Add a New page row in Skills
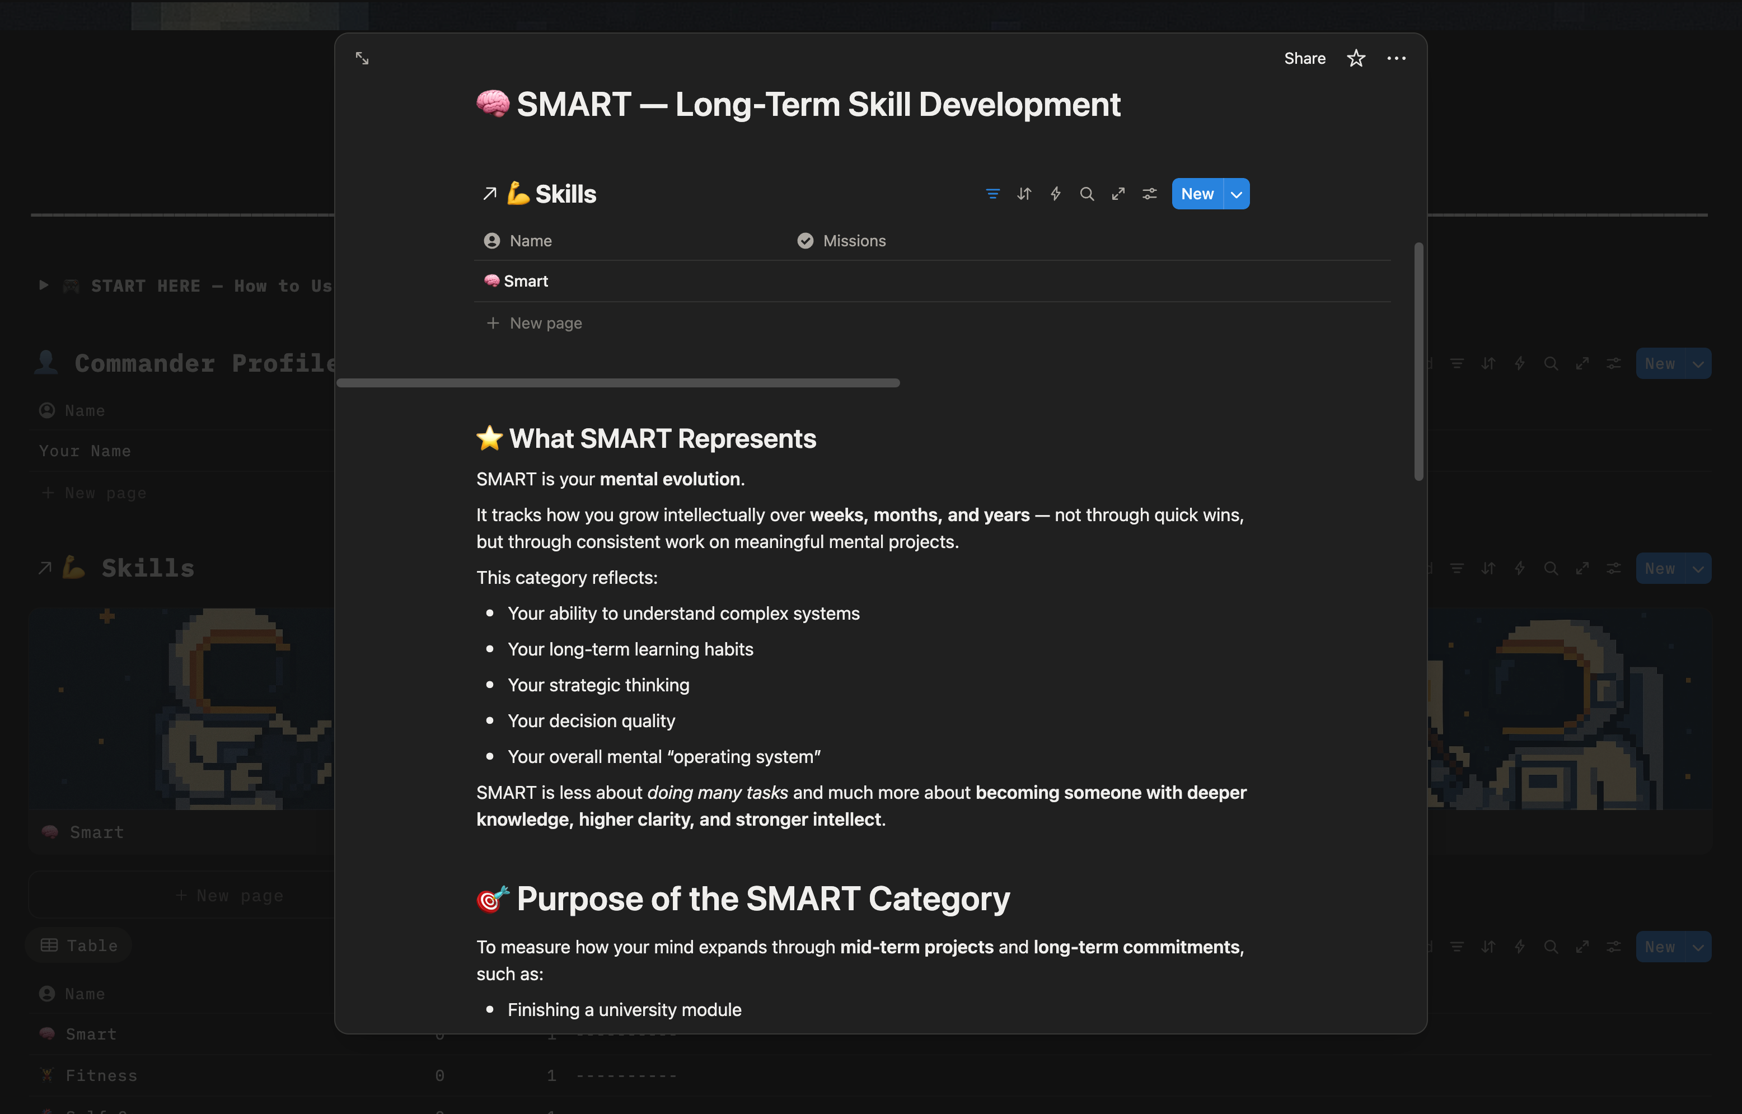The width and height of the screenshot is (1742, 1114). [x=545, y=324]
